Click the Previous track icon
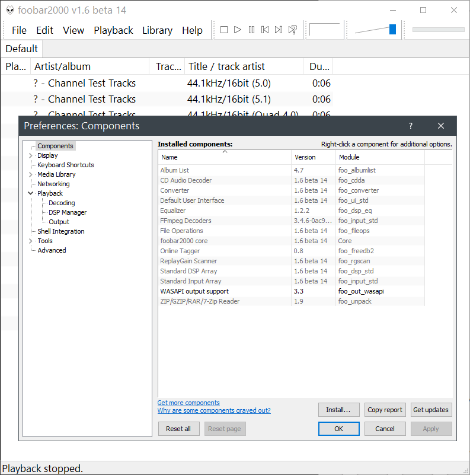The width and height of the screenshot is (470, 475). [x=265, y=30]
